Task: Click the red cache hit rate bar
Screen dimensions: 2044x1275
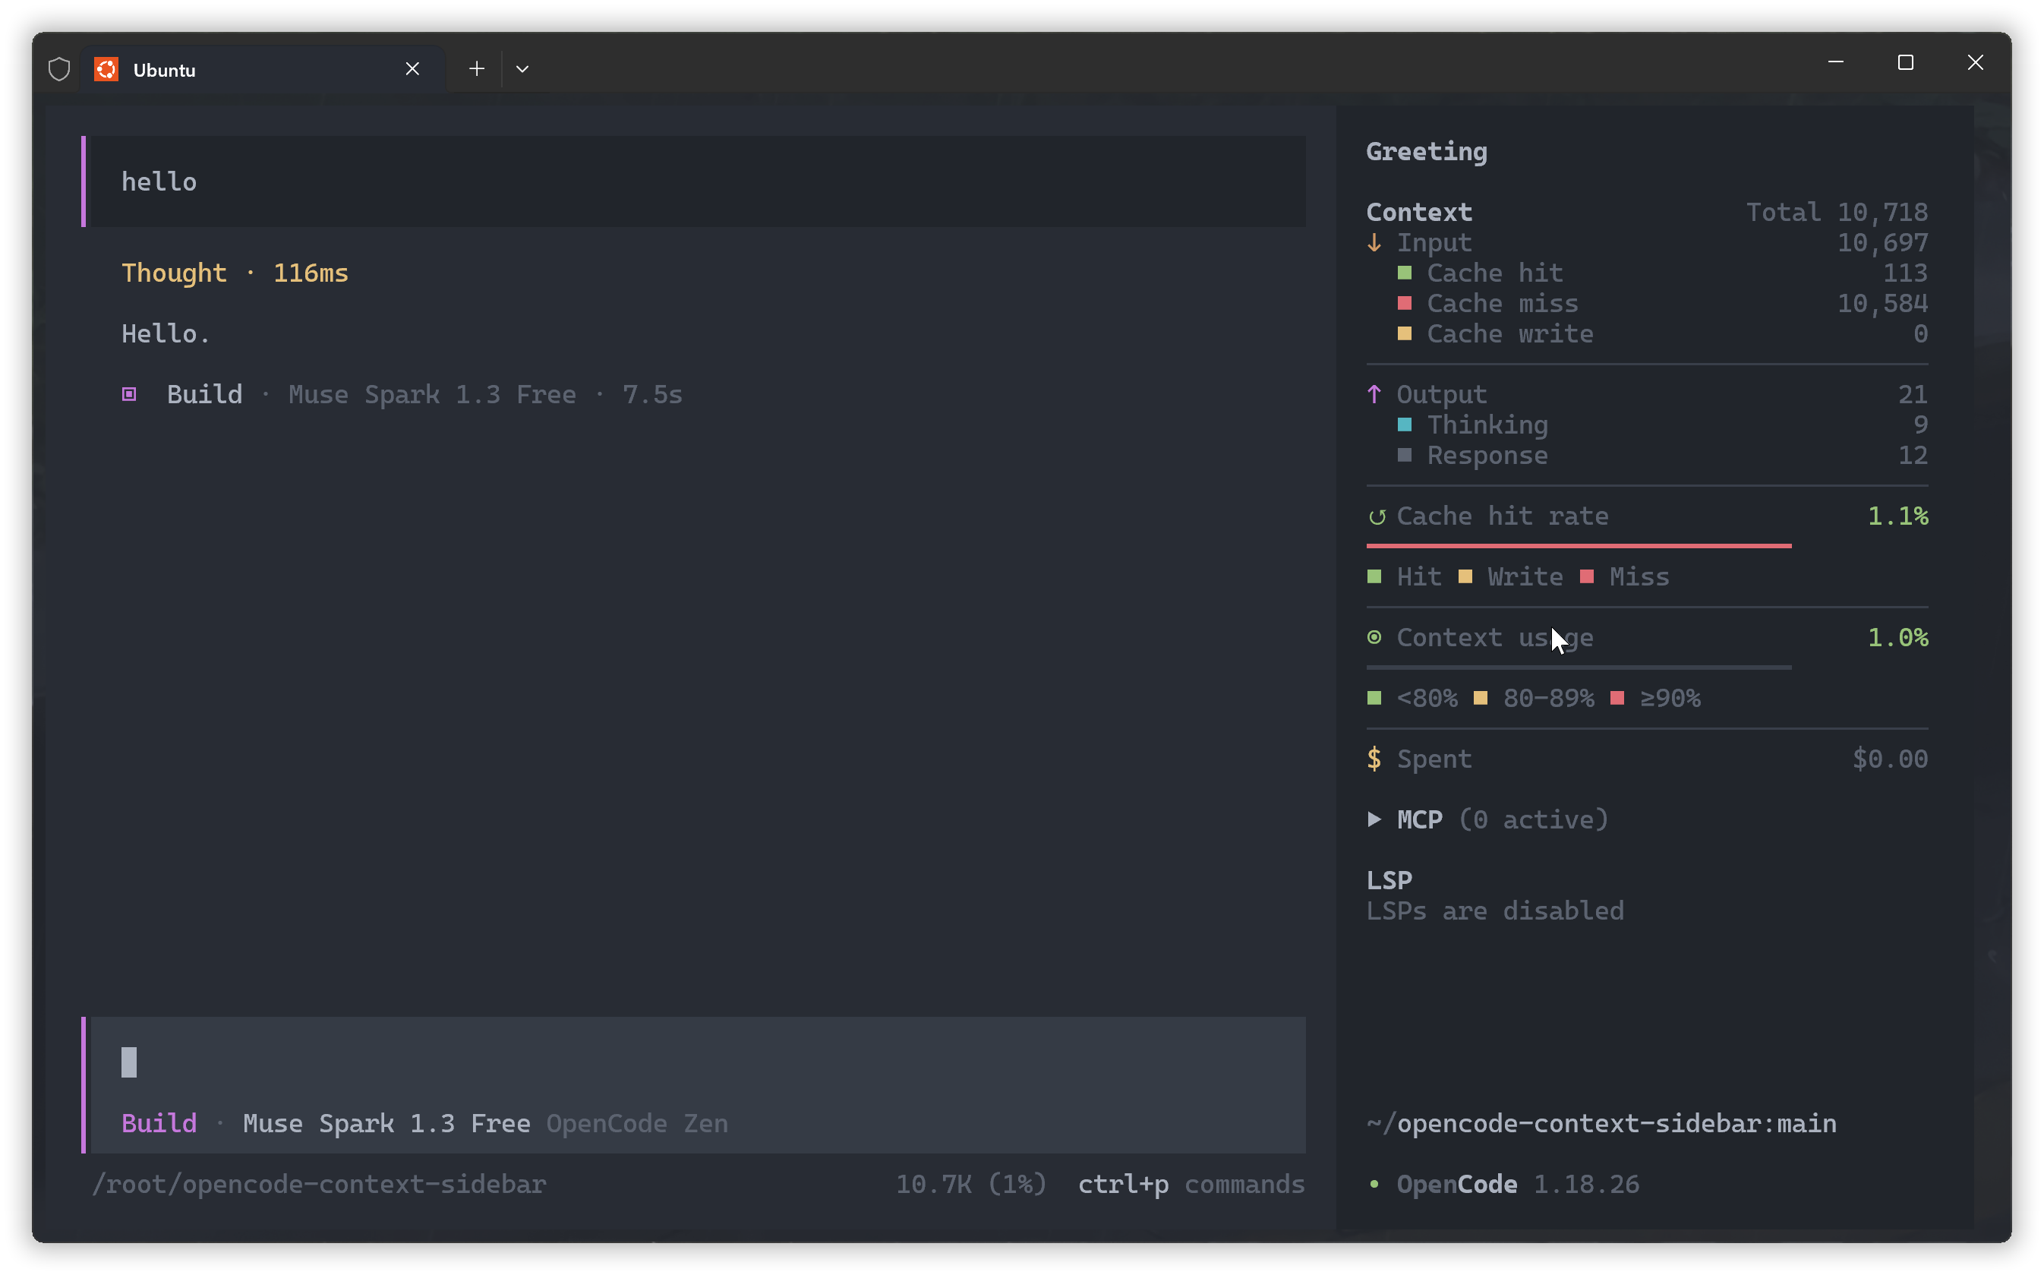Action: point(1579,547)
